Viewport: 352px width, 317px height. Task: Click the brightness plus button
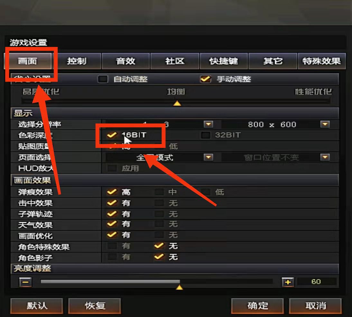pos(288,282)
